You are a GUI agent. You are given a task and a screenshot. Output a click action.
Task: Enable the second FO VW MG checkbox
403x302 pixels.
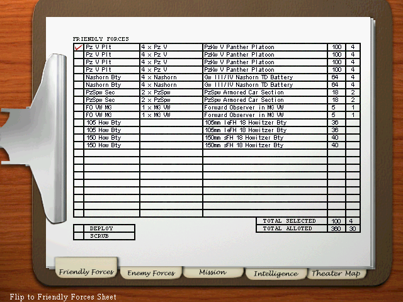pos(78,115)
